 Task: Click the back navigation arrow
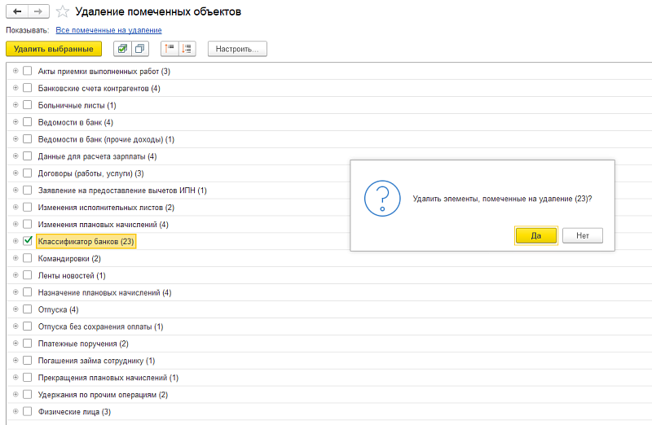[17, 12]
